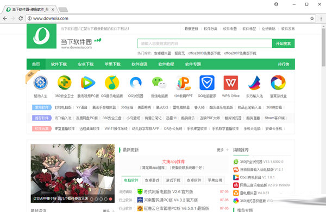The width and height of the screenshot is (326, 212).
Task: Open the 论坛转帖 top link
Action: [x=268, y=29]
